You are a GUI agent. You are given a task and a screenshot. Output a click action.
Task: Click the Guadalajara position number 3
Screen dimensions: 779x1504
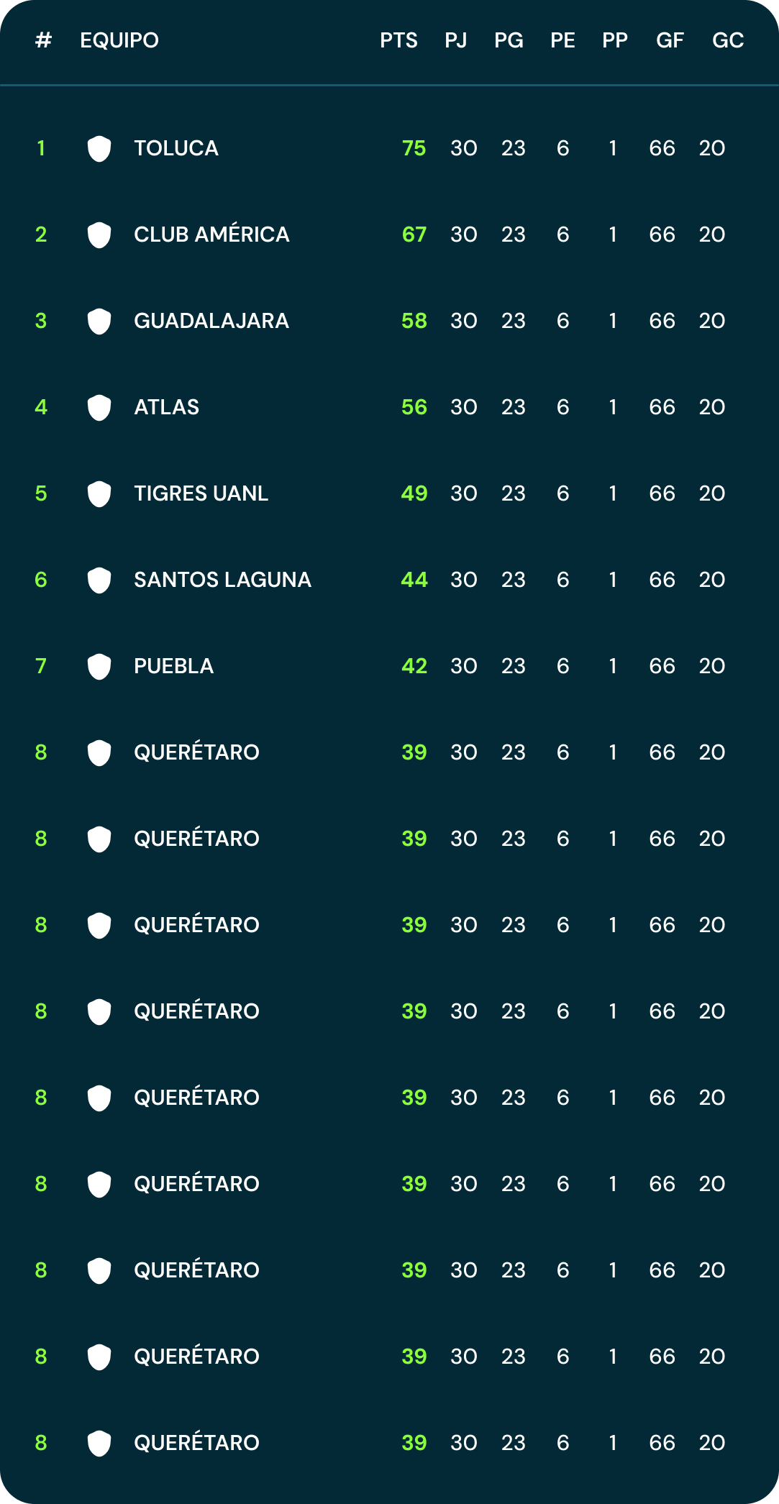[x=41, y=321]
